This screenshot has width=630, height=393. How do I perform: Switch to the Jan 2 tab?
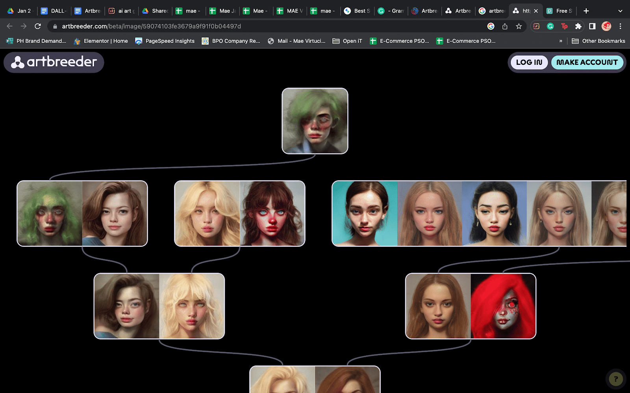tap(20, 11)
